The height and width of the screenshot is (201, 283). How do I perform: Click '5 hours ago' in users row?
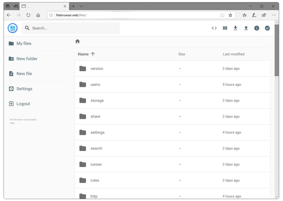[232, 84]
